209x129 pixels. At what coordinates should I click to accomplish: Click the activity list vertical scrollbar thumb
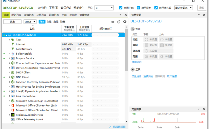[x=126, y=50]
